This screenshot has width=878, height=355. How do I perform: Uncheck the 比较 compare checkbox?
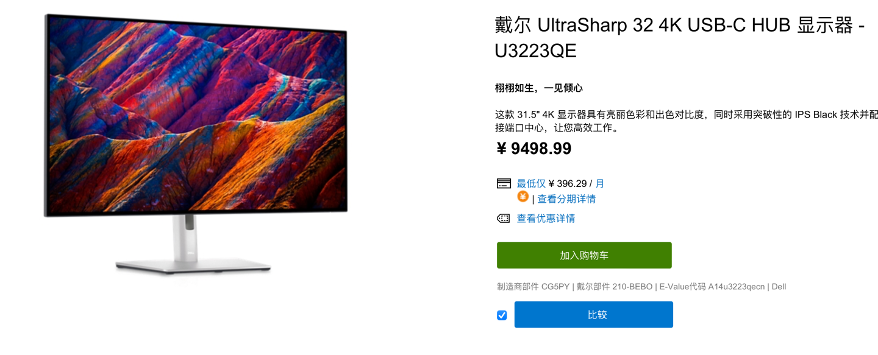point(502,315)
